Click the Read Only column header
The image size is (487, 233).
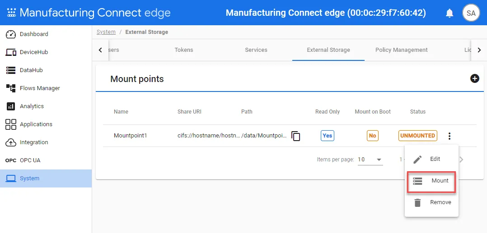coord(328,112)
